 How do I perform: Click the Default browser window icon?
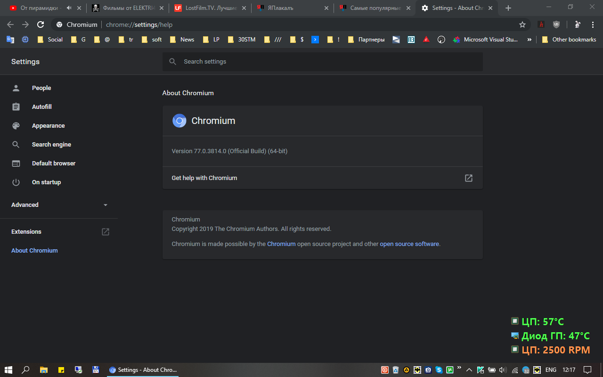click(16, 164)
